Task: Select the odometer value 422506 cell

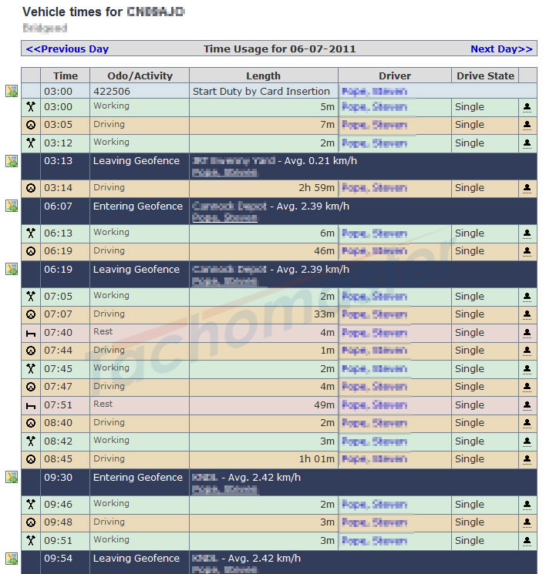Action: [112, 91]
